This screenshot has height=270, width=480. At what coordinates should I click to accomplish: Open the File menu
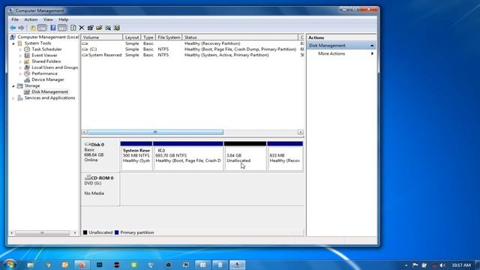pos(15,19)
